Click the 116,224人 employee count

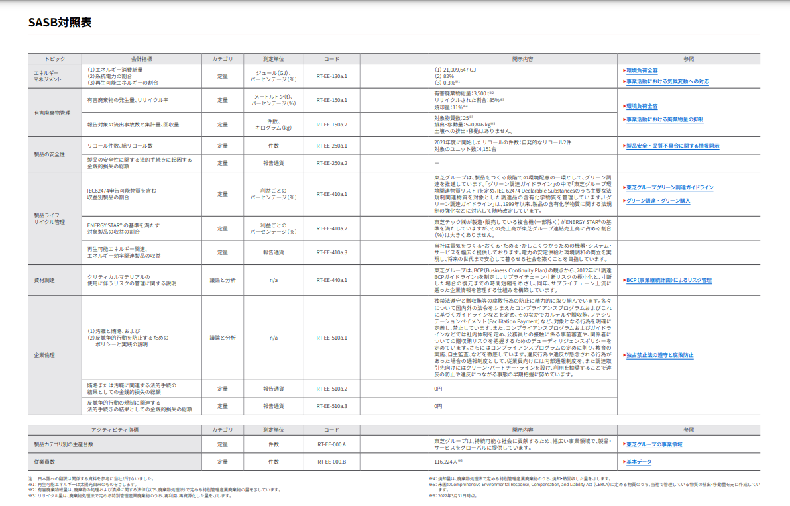448,462
